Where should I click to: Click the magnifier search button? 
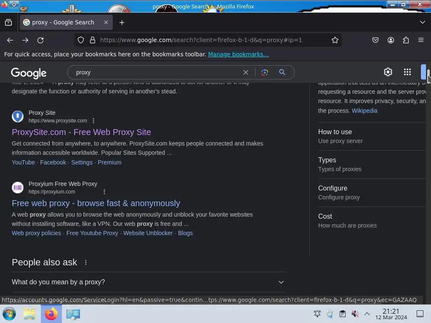pos(282,72)
